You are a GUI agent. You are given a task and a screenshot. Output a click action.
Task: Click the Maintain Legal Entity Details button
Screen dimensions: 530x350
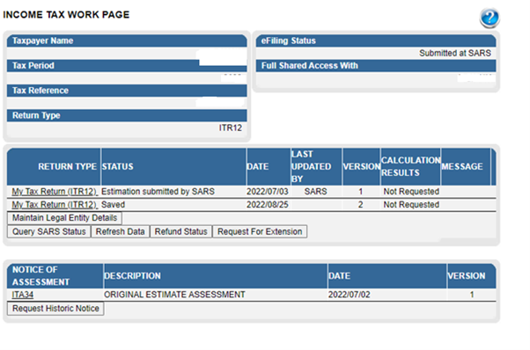[x=64, y=218]
